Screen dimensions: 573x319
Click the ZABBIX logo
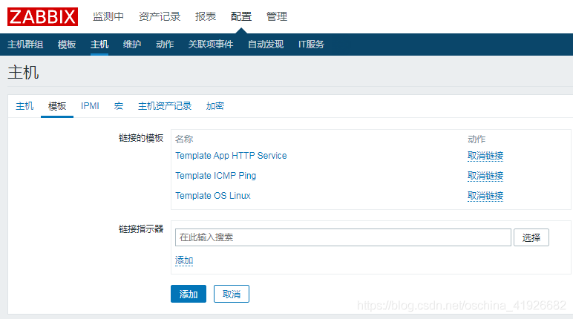coord(42,16)
